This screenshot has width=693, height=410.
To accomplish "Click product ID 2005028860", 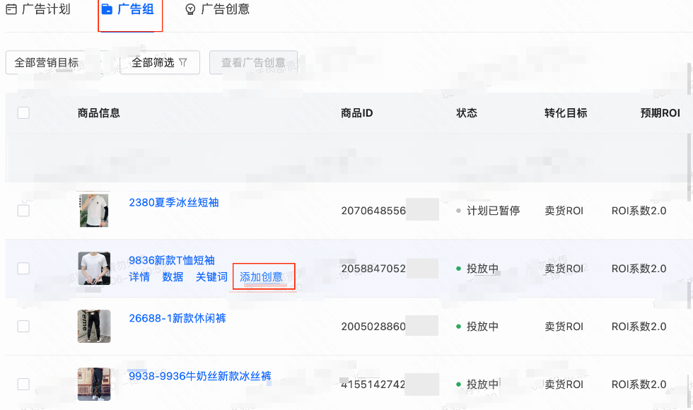I will coord(373,327).
